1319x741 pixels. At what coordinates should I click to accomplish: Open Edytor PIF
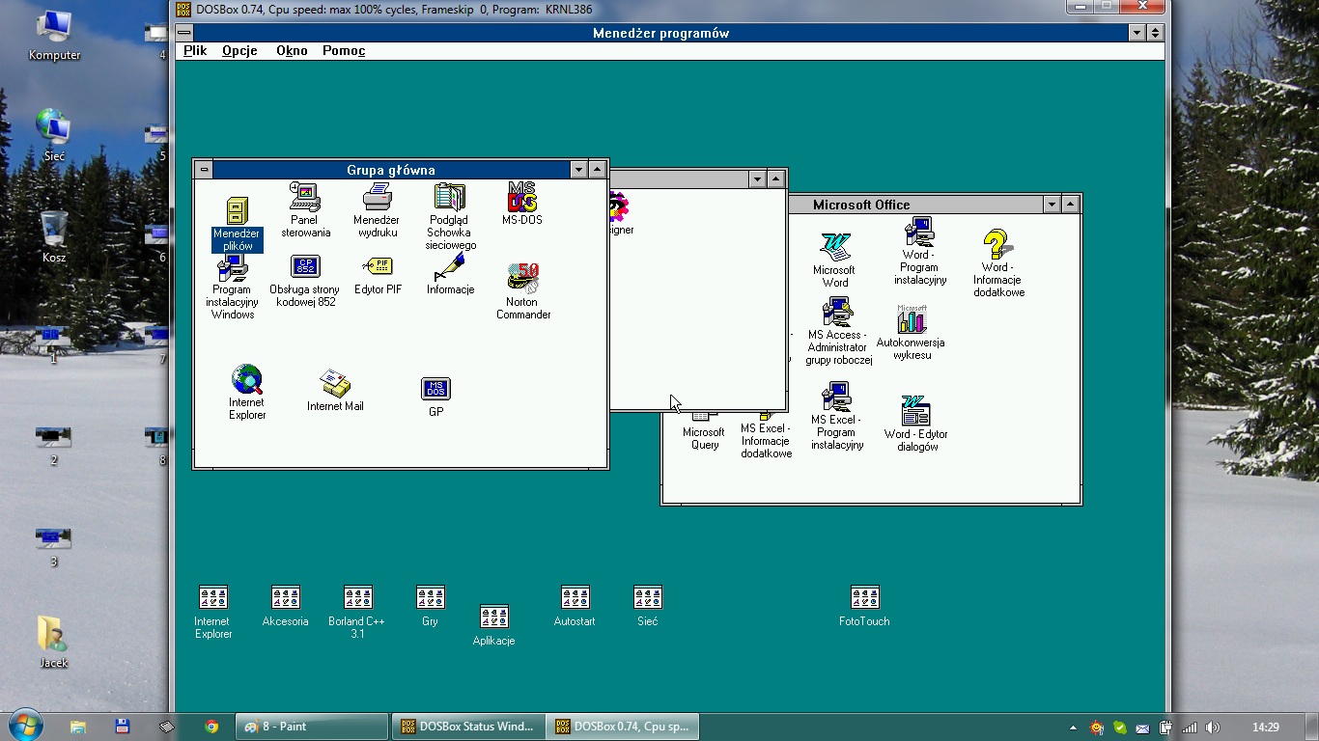(x=378, y=267)
